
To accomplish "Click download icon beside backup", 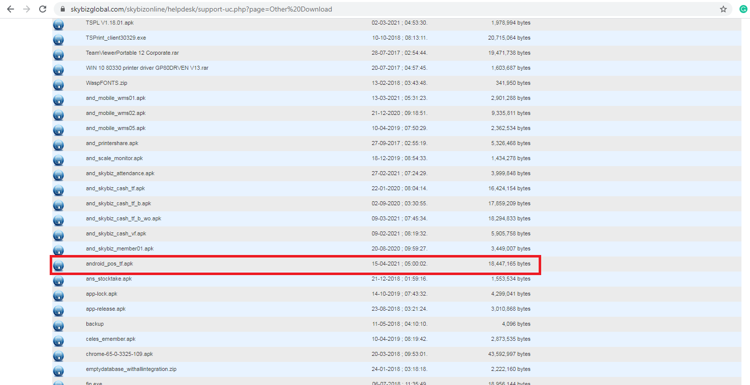I will click(x=58, y=325).
